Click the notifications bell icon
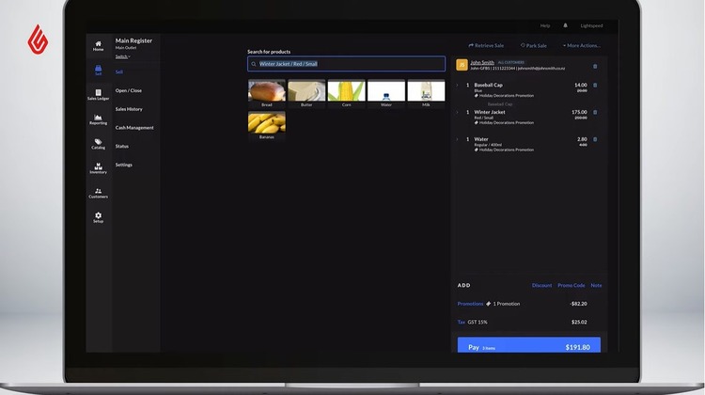Image resolution: width=705 pixels, height=395 pixels. click(565, 25)
